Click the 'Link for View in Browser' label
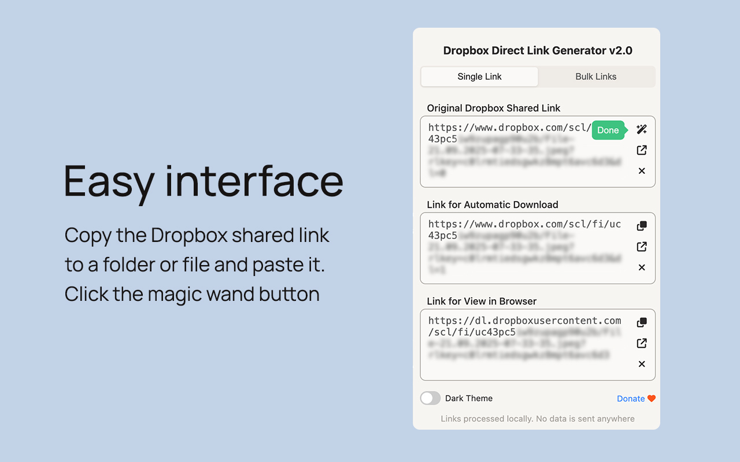Viewport: 740px width, 462px height. [x=482, y=301]
